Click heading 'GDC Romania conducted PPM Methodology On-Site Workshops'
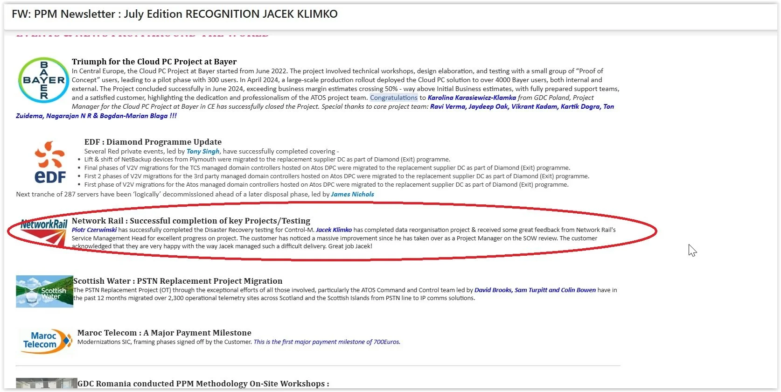781x392 pixels. (203, 384)
